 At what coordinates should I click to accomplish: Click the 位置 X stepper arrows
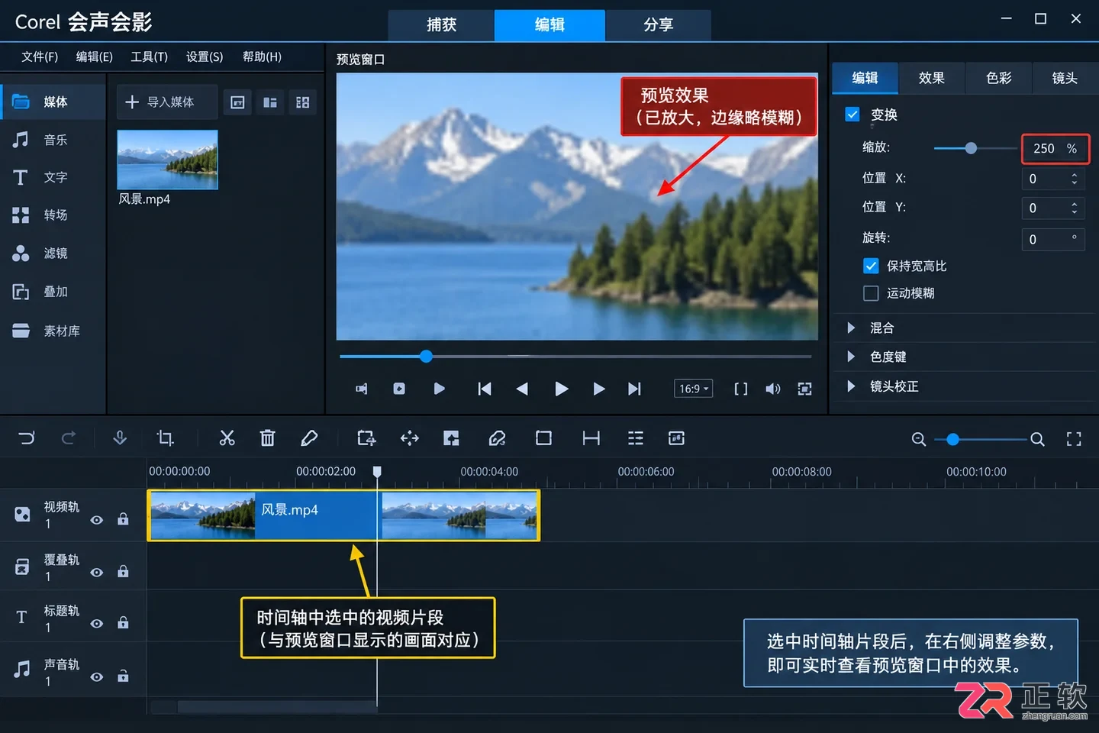(1074, 179)
